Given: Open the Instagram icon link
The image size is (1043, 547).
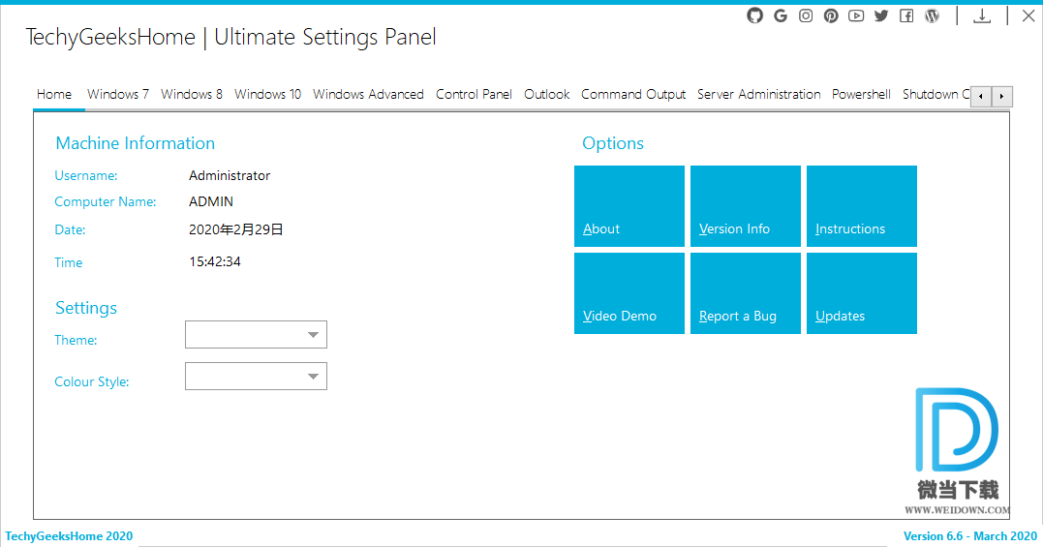Looking at the screenshot, I should [806, 15].
